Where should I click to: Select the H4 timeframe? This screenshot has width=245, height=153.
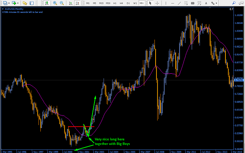[x=122, y=3]
